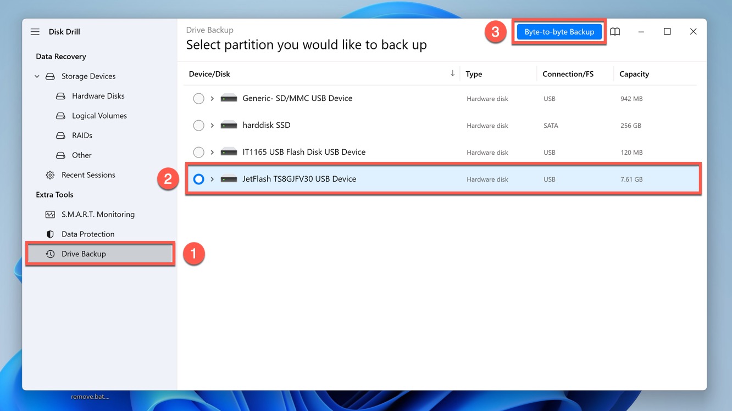This screenshot has height=411, width=732.
Task: Open the hamburger menu
Action: click(35, 31)
